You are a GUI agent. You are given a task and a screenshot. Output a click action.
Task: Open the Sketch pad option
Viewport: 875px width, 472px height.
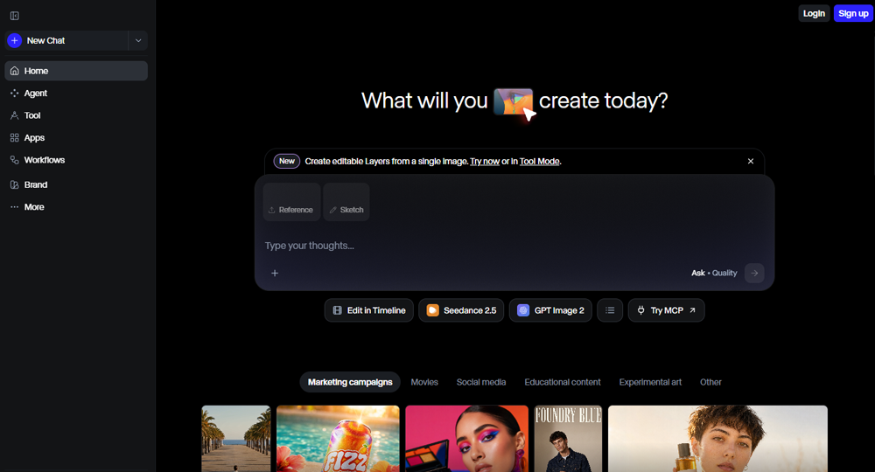pyautogui.click(x=346, y=202)
